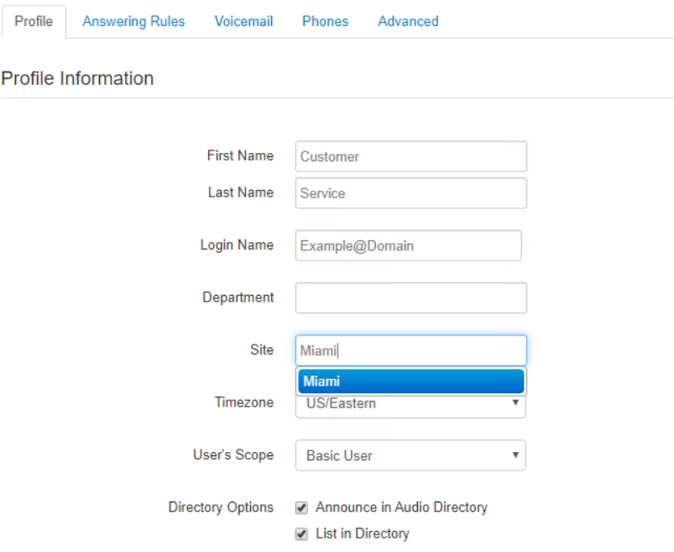
Task: Choose the Miami autocomplete suggestion
Action: [x=411, y=381]
